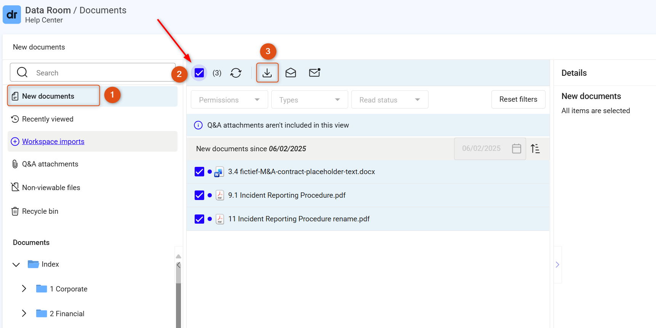Viewport: 656px width, 328px height.
Task: Collapse the Index folder chevron
Action: [x=16, y=264]
